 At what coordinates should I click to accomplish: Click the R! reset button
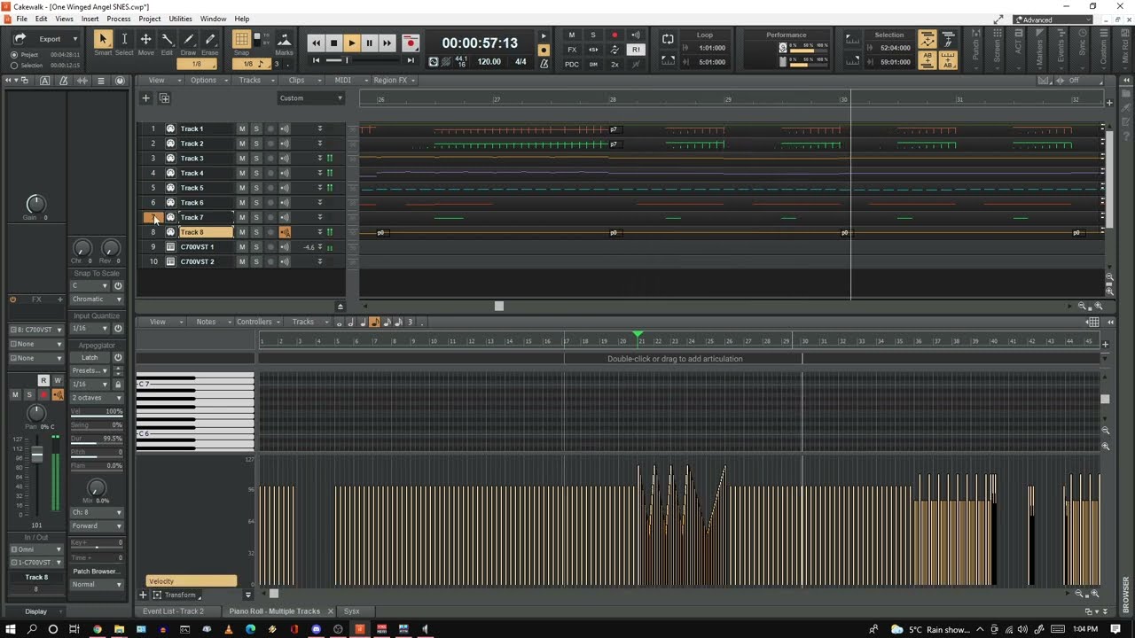pyautogui.click(x=636, y=50)
